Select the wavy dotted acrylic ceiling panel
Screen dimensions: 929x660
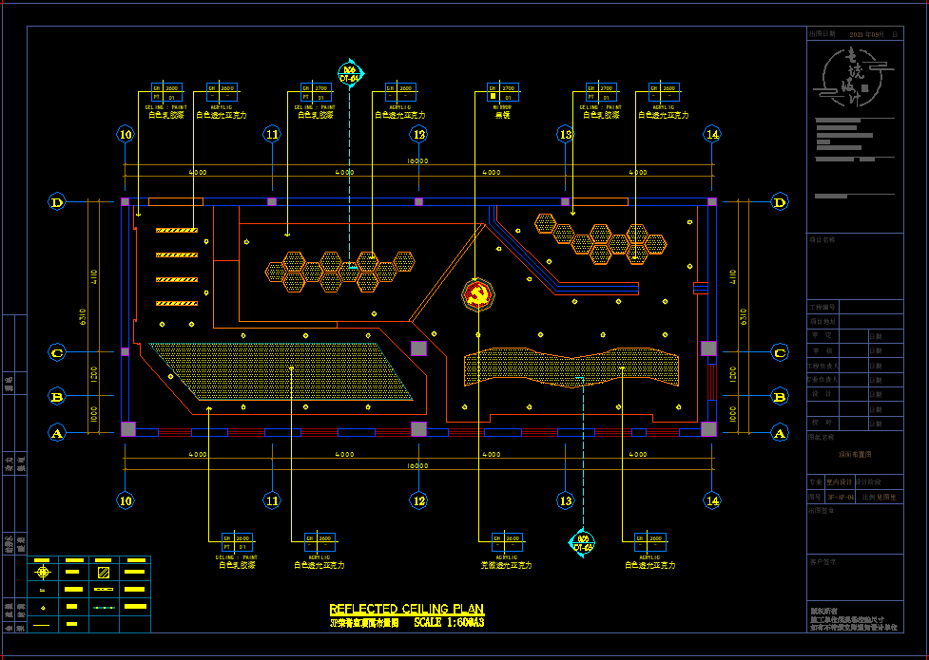click(x=571, y=367)
